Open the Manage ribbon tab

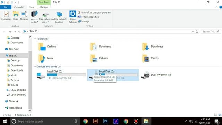(44, 7)
